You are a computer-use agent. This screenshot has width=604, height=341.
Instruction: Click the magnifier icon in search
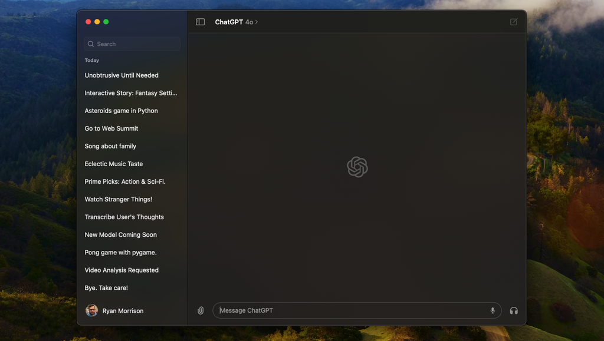coord(91,44)
